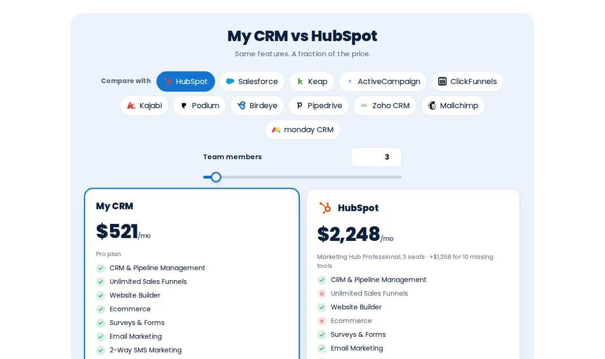This screenshot has width=605, height=359.
Task: Click check icon beside HubSpot Website Builder
Action: point(322,307)
